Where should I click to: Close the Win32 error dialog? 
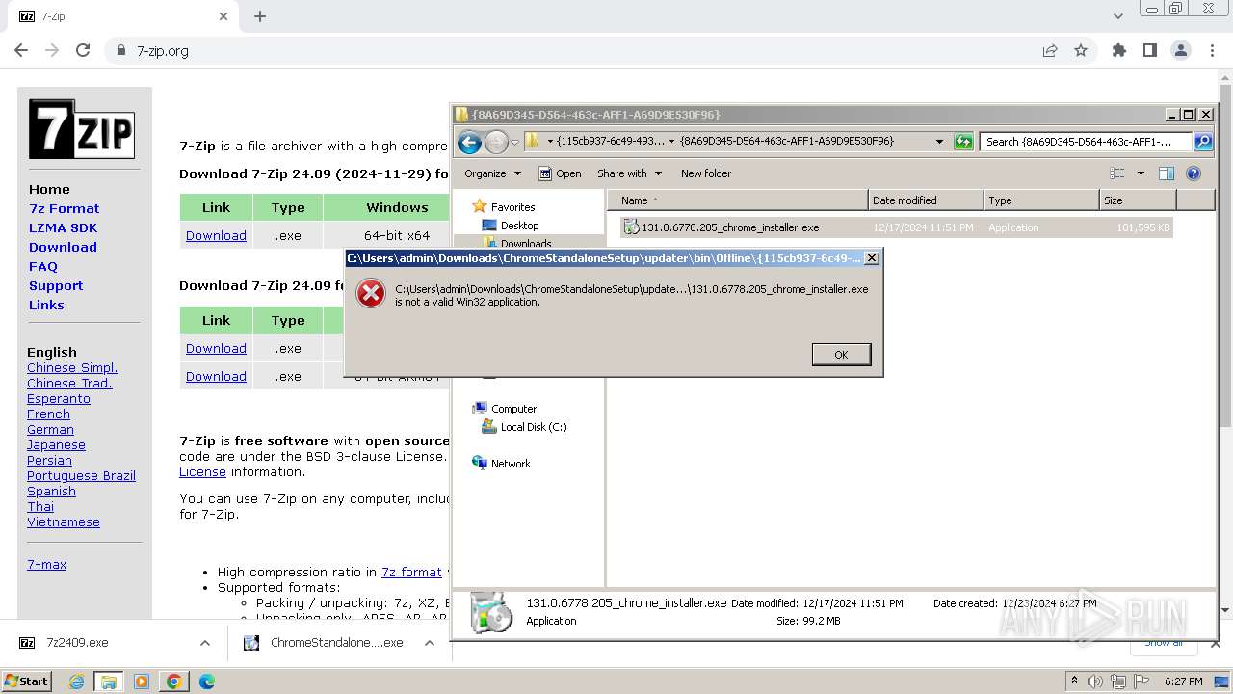pos(871,257)
